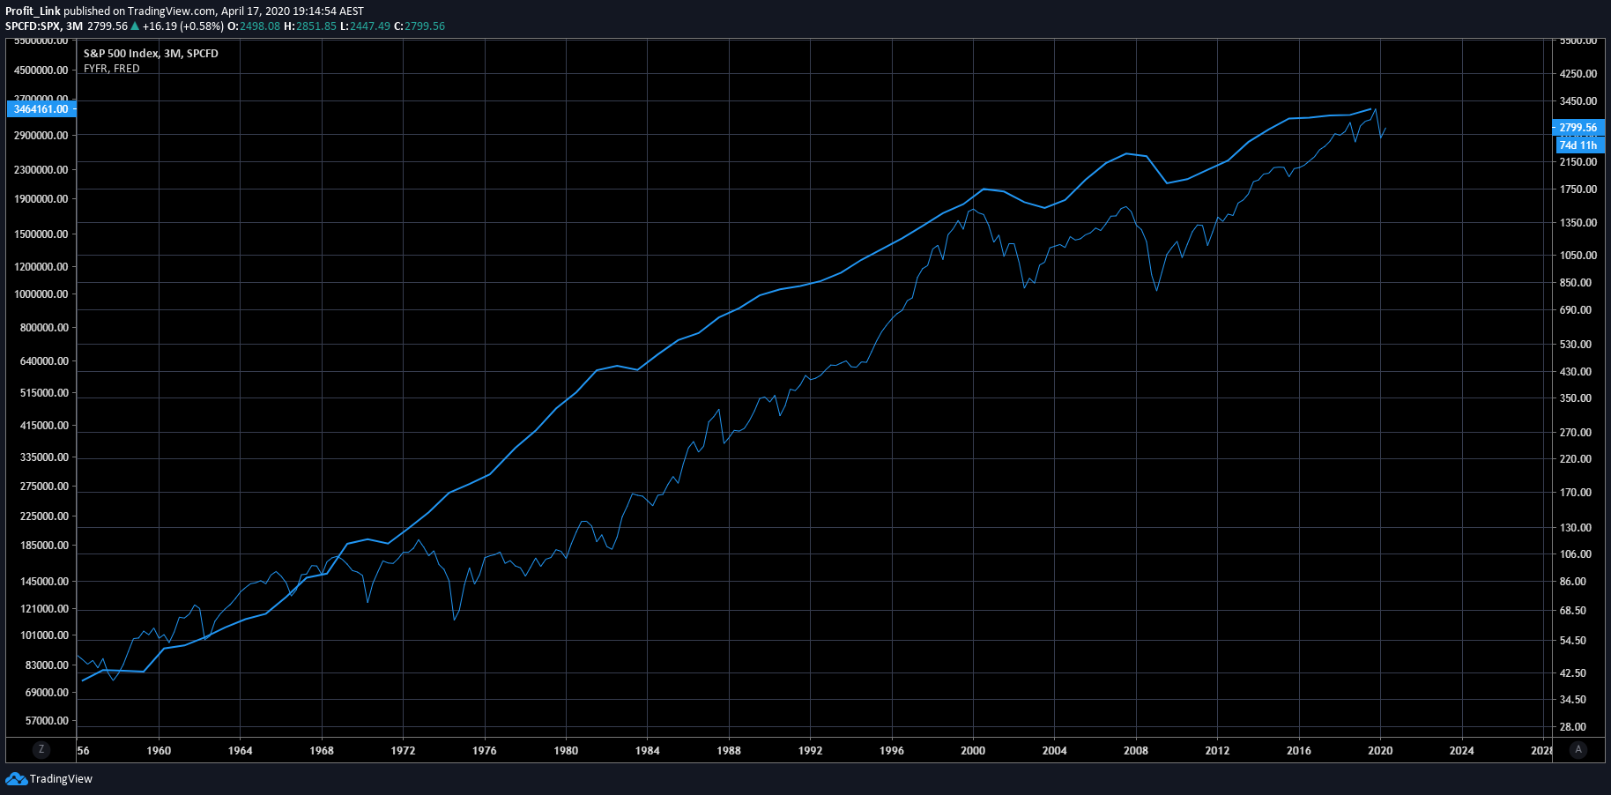Click the TradingView wordmark link
The height and width of the screenshot is (795, 1611).
[x=61, y=779]
